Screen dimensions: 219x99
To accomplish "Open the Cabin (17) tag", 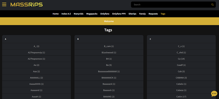I will pyautogui.click(x=181, y=97).
